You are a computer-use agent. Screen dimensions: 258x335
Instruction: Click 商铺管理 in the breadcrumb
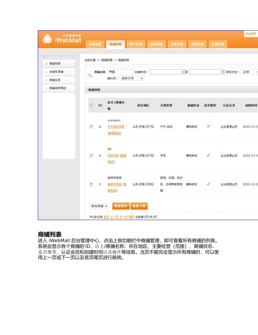pos(107,60)
